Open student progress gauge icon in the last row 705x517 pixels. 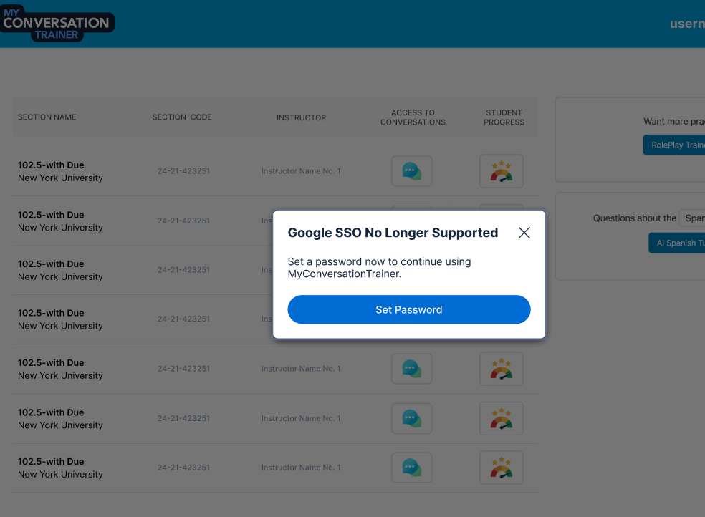pos(502,468)
